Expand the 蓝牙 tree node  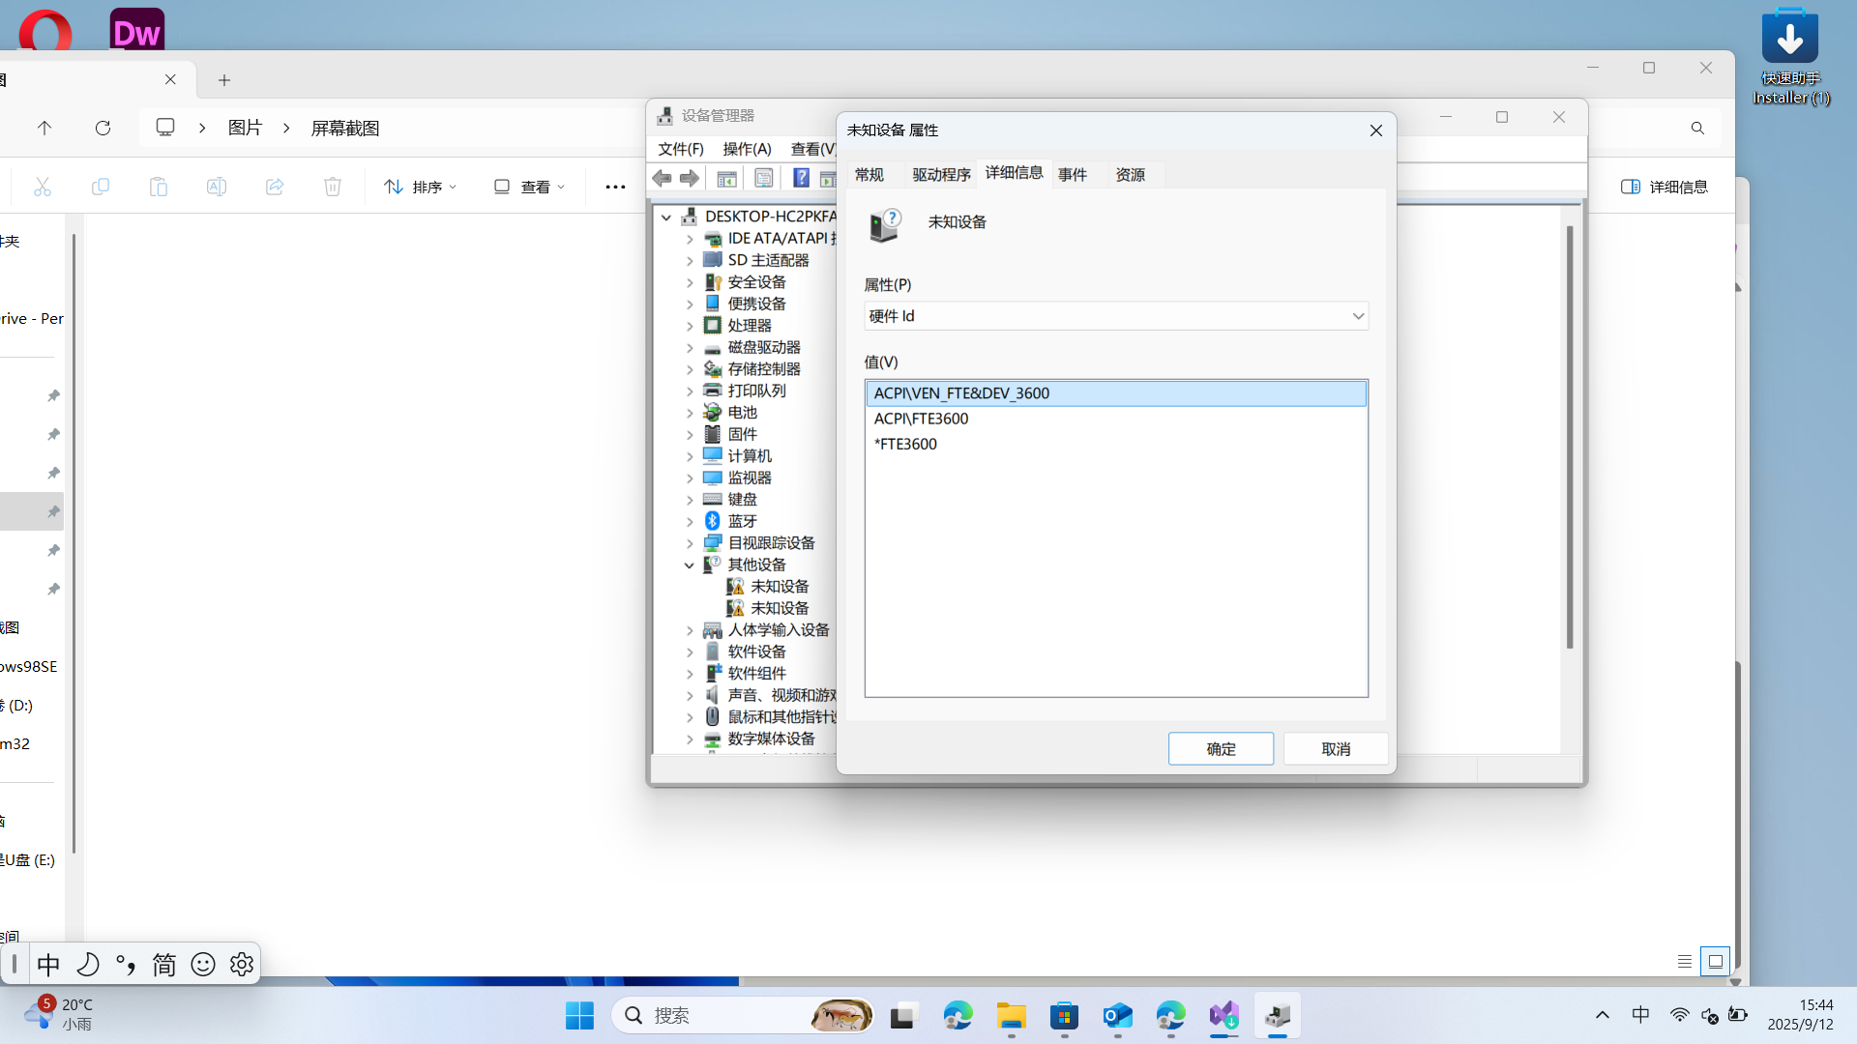(690, 521)
